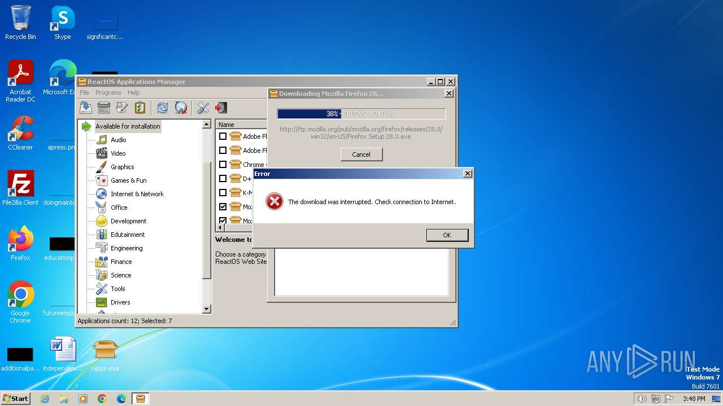Select the Available for installation root node
Image resolution: width=723 pixels, height=406 pixels.
(x=128, y=126)
